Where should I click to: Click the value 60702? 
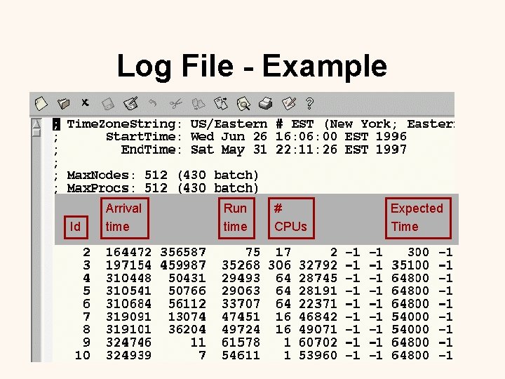pyautogui.click(x=318, y=343)
